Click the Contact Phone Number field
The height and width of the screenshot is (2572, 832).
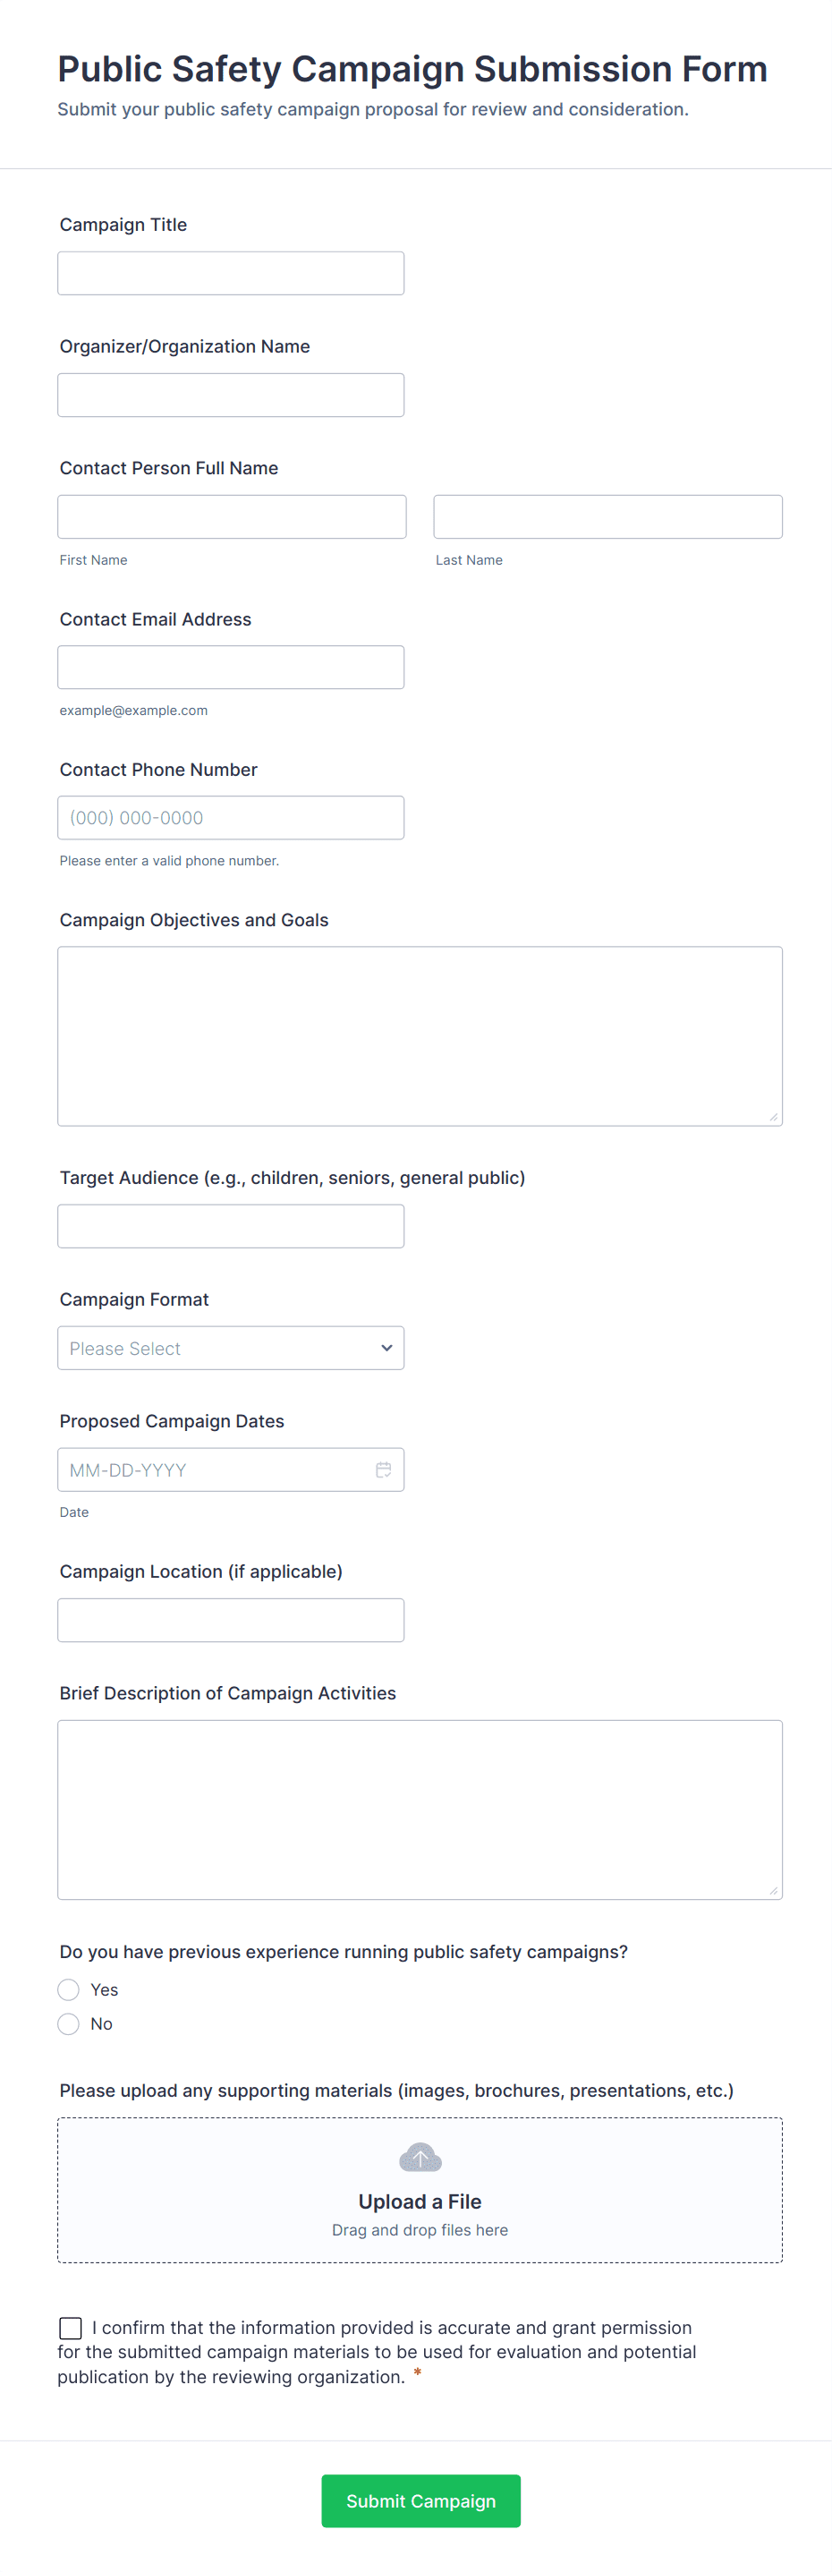231,818
